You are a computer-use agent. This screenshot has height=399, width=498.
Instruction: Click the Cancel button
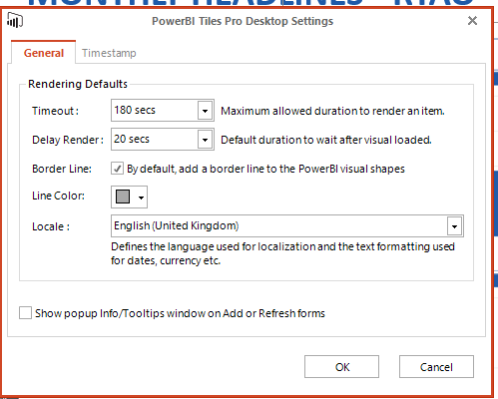pos(436,367)
